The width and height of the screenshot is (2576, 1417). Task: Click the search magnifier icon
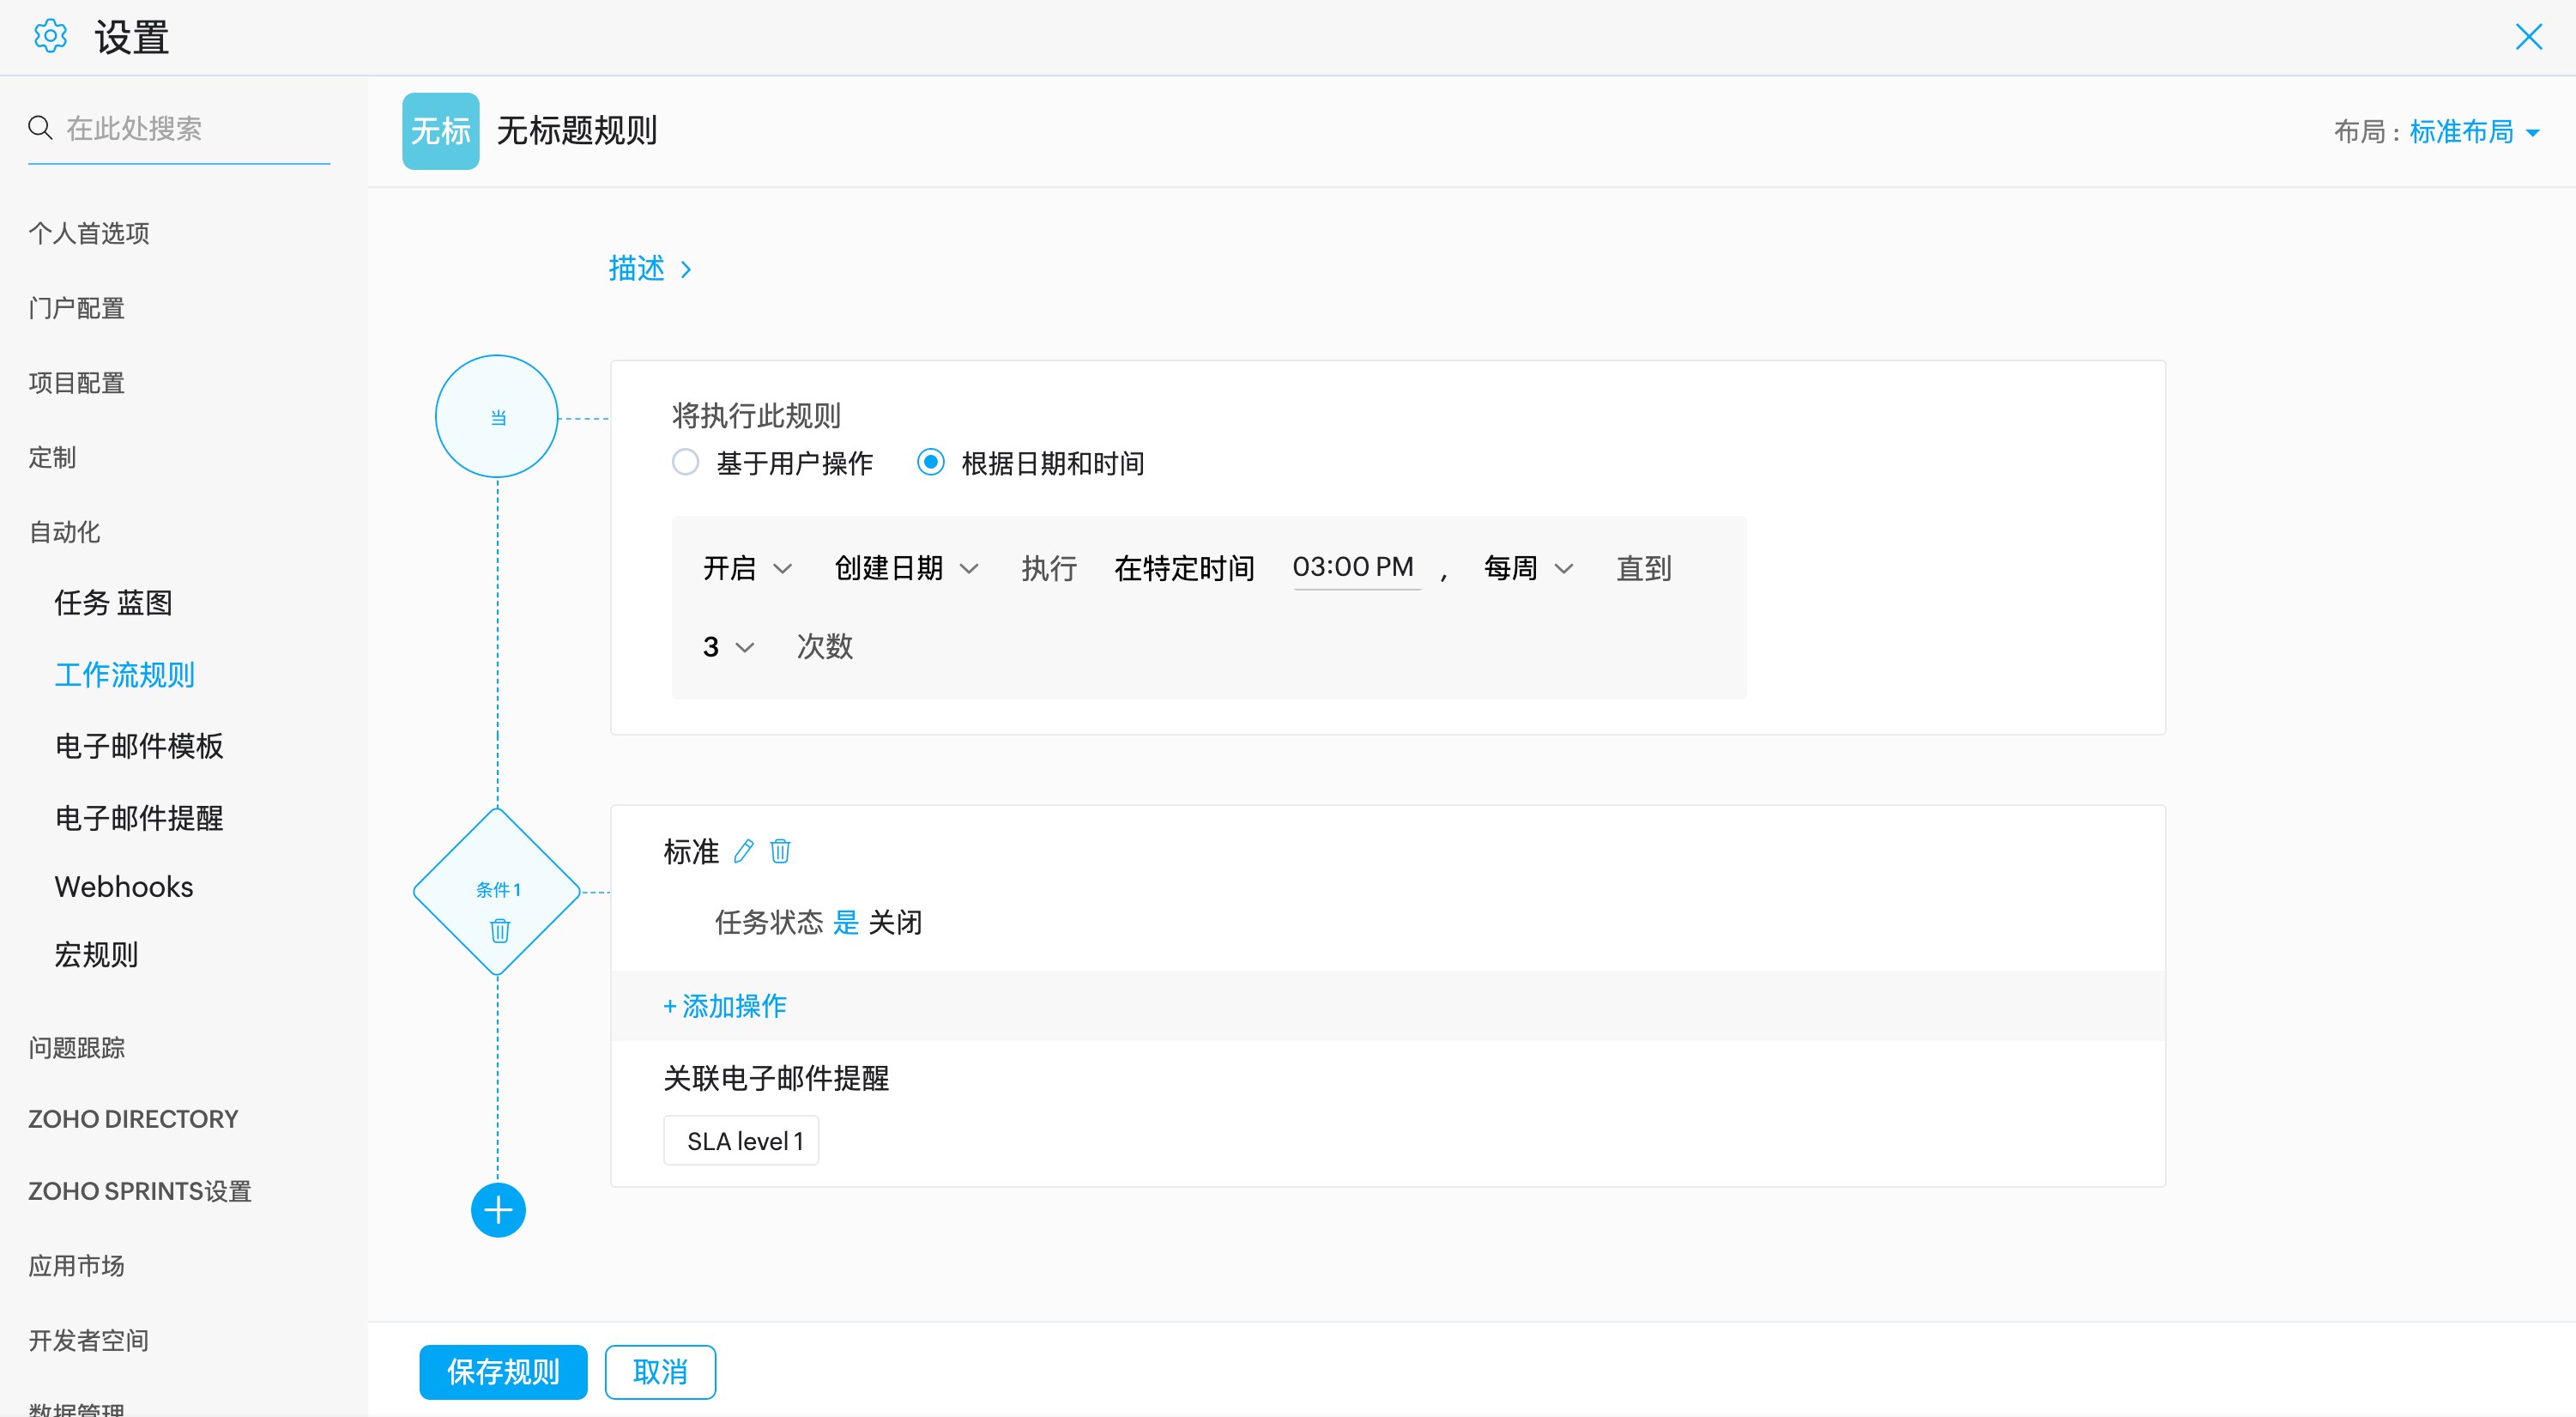40,128
